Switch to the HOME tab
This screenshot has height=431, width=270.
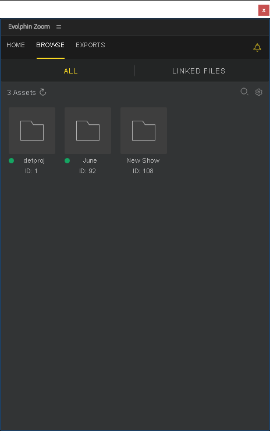tap(16, 45)
